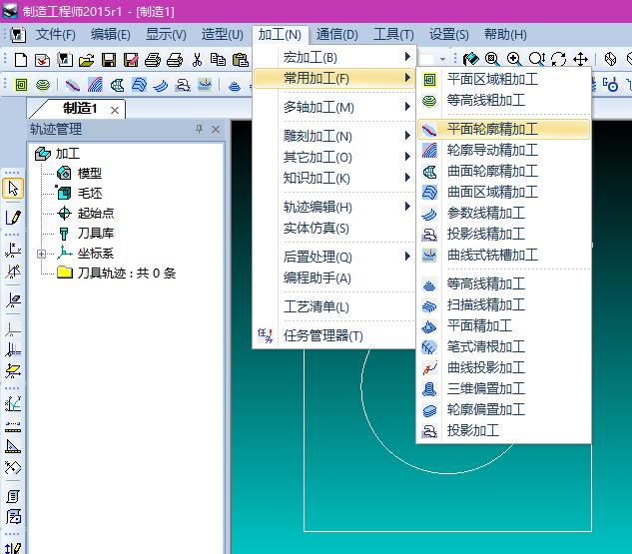Highlight 常用加工(F) menu entry
Viewport: 632px width, 554px height.
[x=334, y=78]
